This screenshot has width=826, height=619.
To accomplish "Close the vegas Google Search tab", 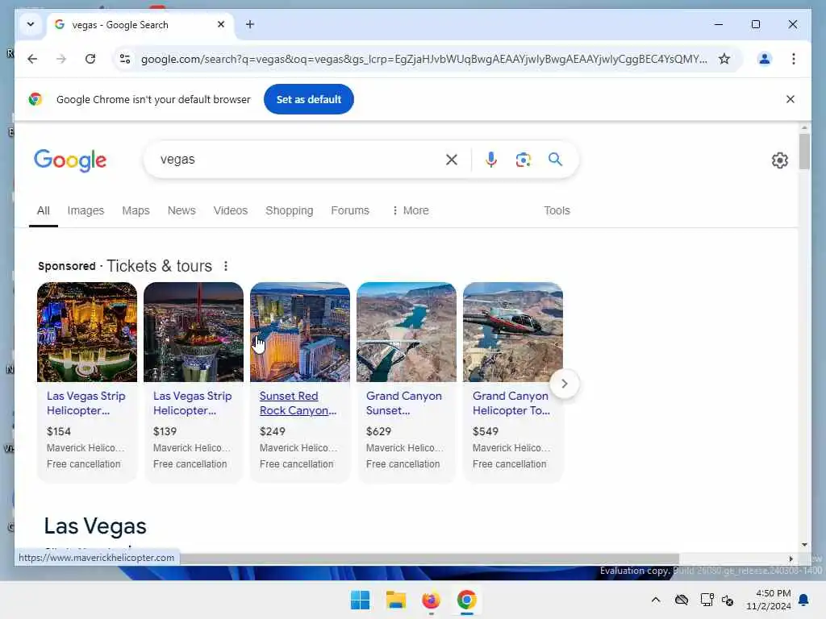I will click(221, 24).
